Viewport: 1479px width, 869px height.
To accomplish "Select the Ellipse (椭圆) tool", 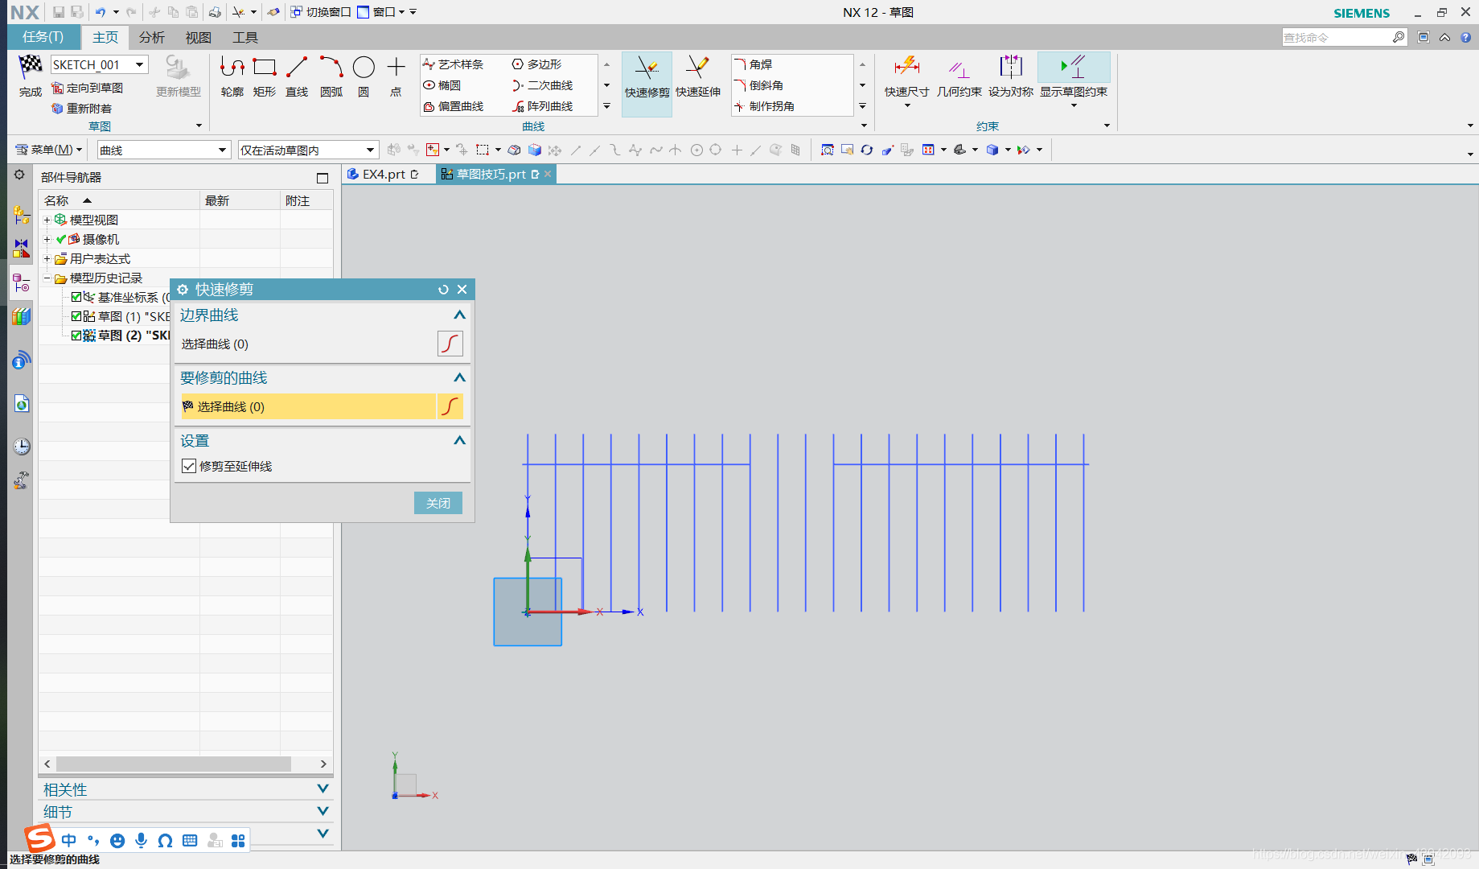I will [x=442, y=85].
